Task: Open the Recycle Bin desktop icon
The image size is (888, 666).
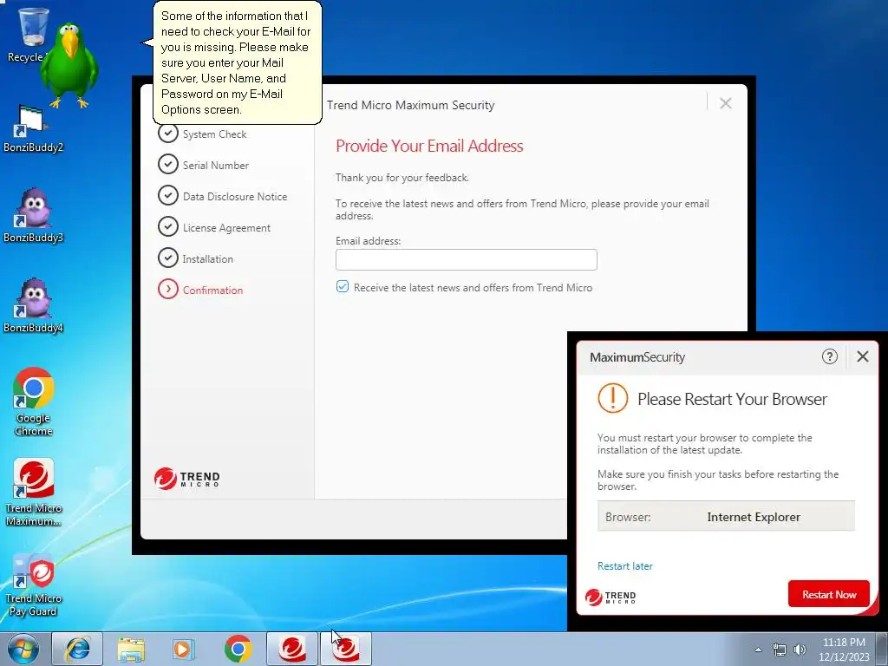Action: [x=29, y=34]
